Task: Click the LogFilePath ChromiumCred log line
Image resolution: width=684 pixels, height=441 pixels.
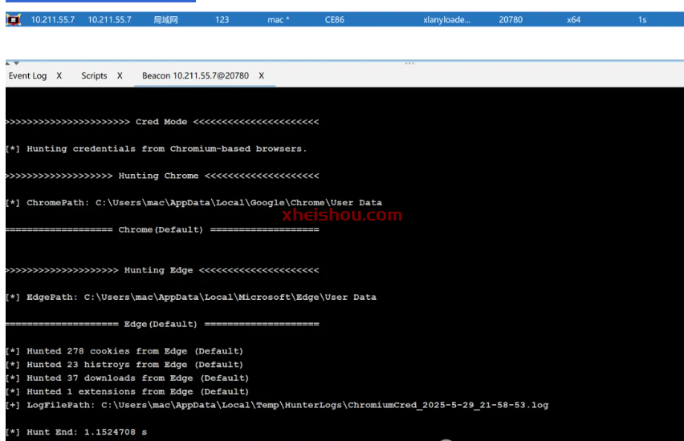Action: click(277, 405)
